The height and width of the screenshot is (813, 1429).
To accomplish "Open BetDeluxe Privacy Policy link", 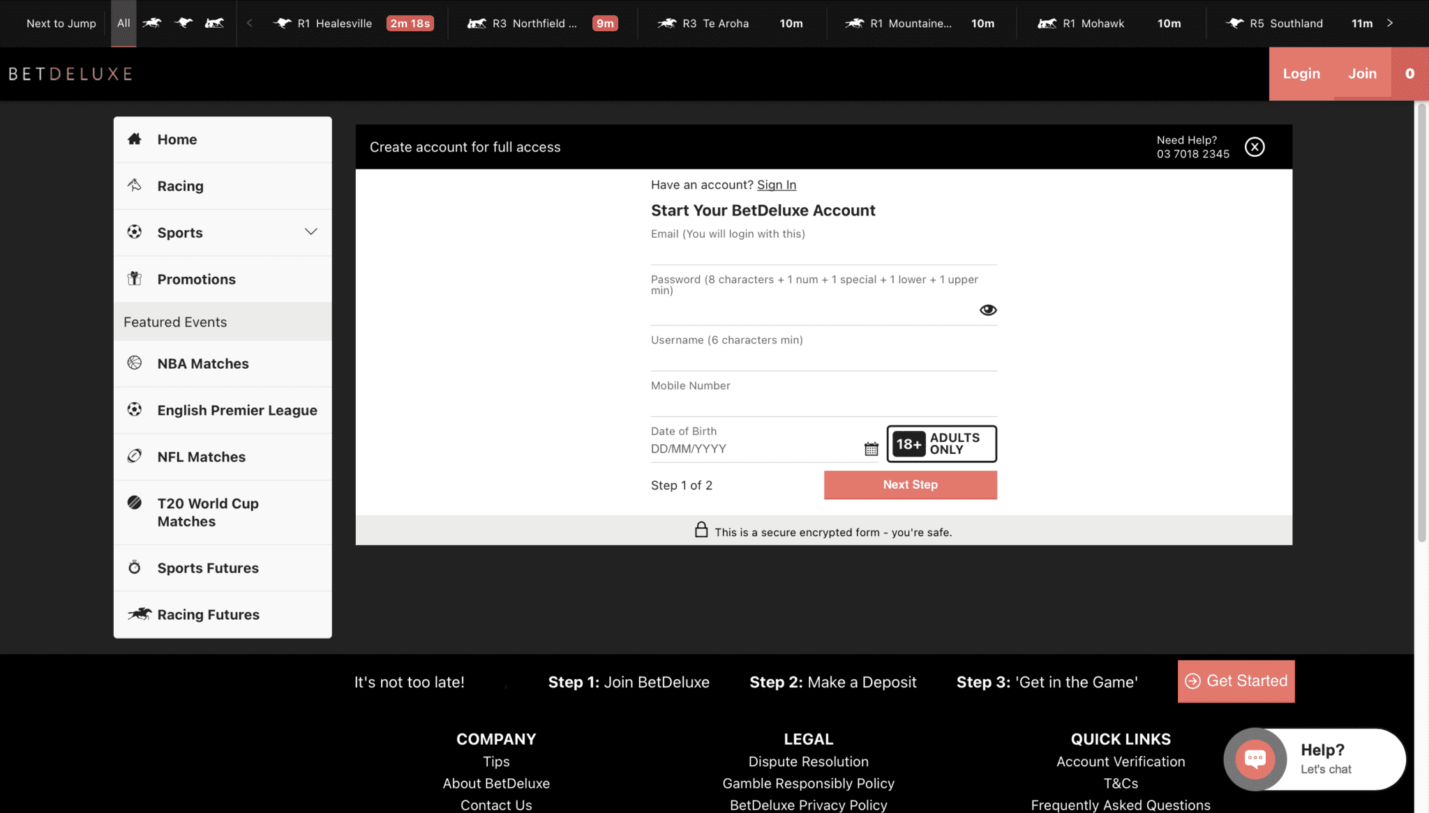I will pyautogui.click(x=809, y=805).
